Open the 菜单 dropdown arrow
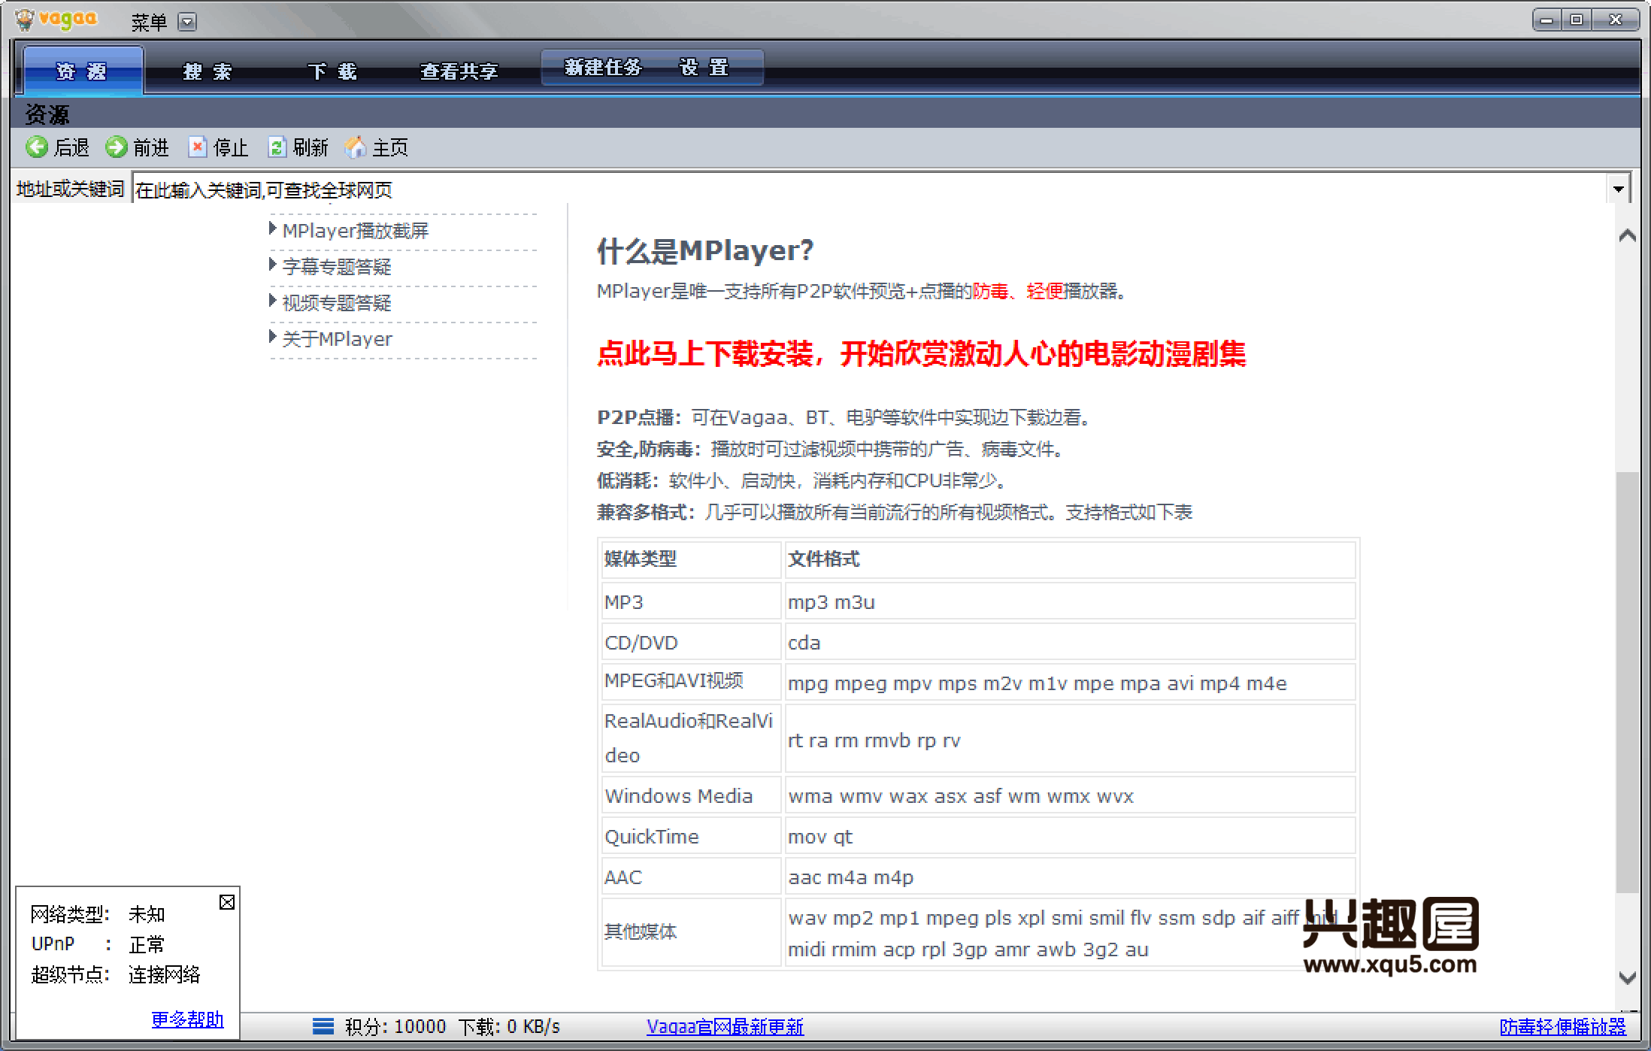 (187, 22)
